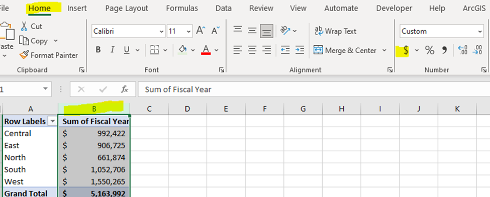The image size is (490, 197).
Task: Switch to Formulas tab
Action: (182, 8)
